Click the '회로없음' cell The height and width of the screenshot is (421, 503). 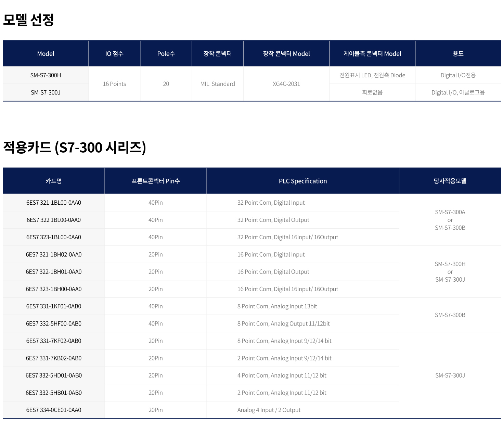pos(372,92)
